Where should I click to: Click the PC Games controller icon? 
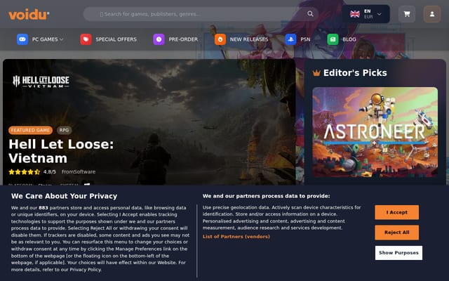22,39
